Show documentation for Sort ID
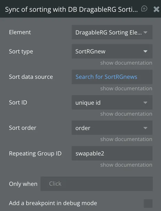 (x=126, y=114)
